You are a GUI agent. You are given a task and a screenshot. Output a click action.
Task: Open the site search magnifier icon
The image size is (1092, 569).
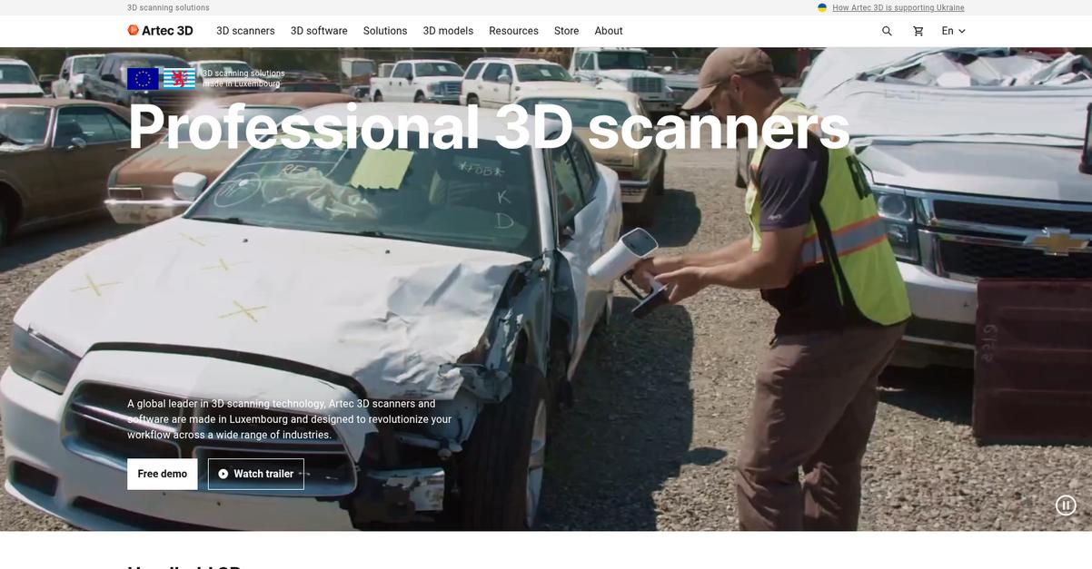click(x=887, y=31)
